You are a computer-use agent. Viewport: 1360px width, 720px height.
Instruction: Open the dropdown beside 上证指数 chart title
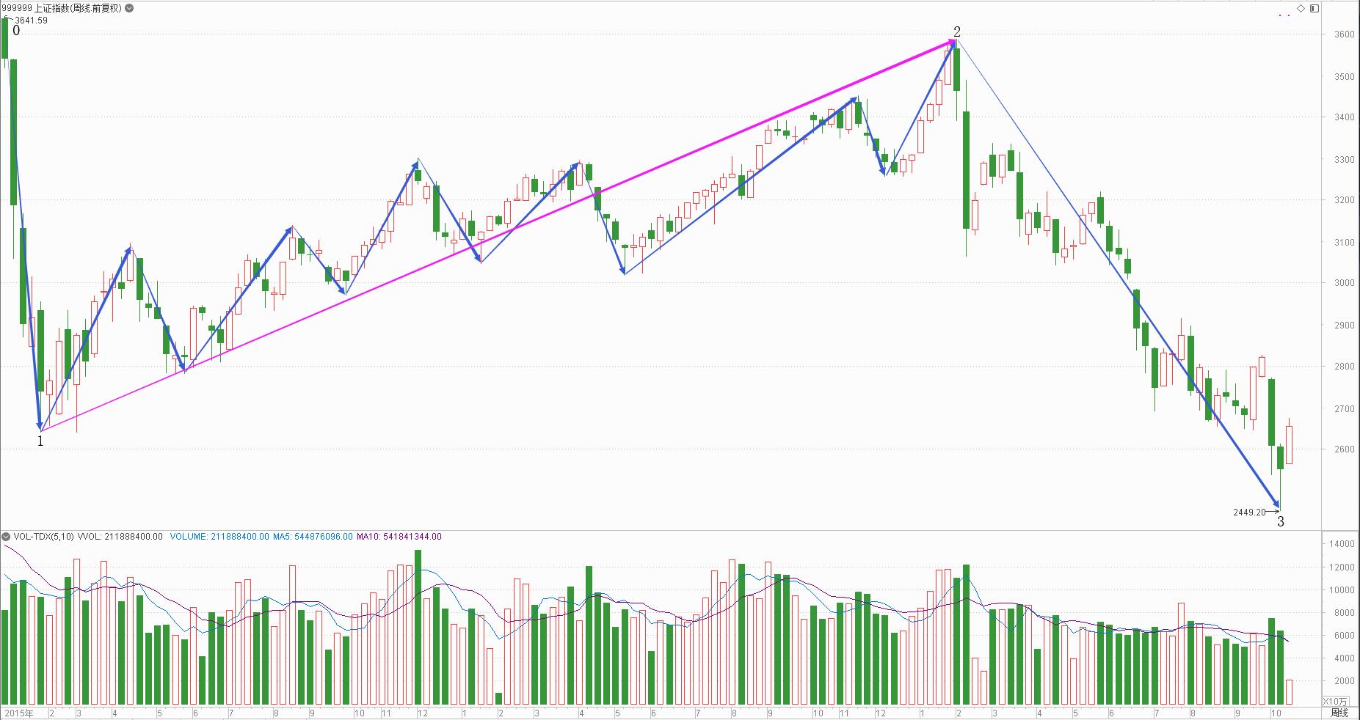click(x=130, y=9)
